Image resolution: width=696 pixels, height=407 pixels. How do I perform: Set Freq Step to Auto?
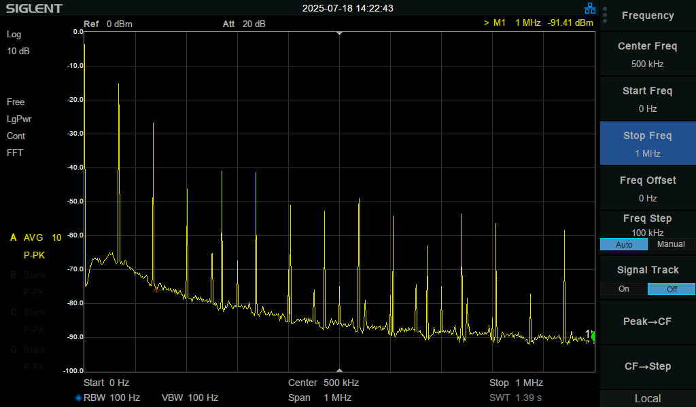point(624,244)
